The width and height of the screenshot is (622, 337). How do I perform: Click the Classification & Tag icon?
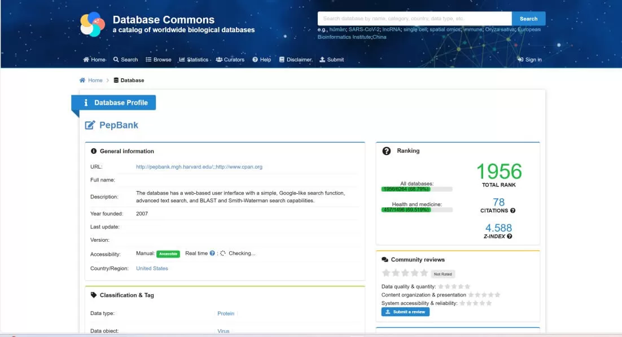pos(94,295)
